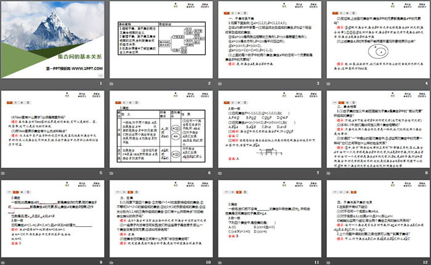Select slide 6 containing the definitions table
Image resolution: width=431 pixels, height=265 pixels.
tap(161, 127)
